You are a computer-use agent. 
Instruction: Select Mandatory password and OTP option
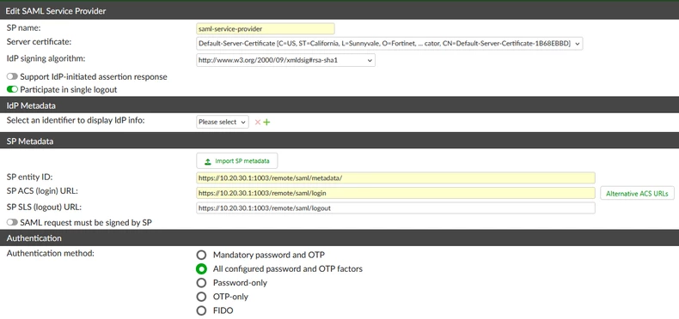201,255
